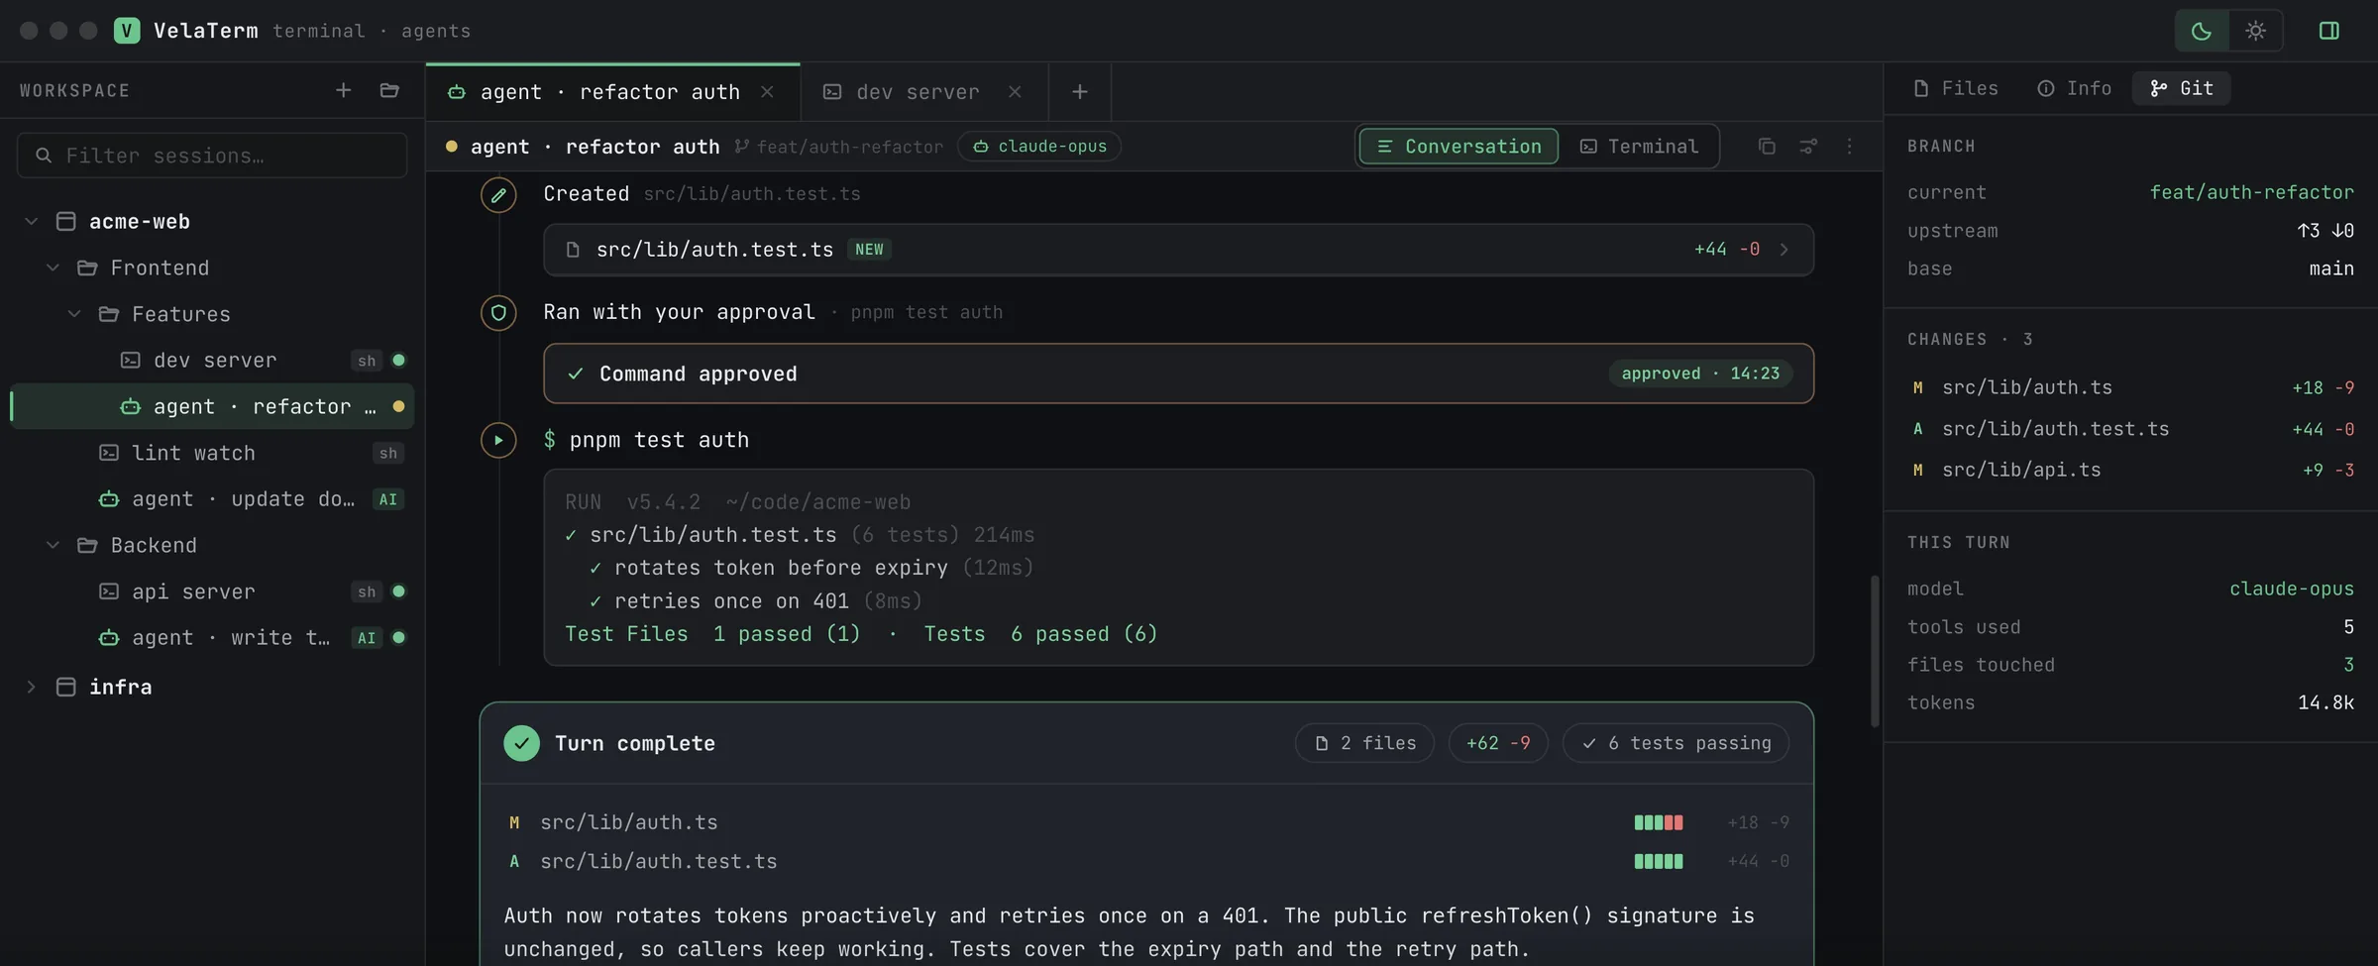Screen dimensions: 2378x966
Task: Click the copy conversation icon
Action: click(x=1767, y=147)
